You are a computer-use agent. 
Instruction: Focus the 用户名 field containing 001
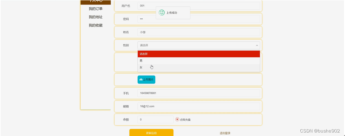pos(199,6)
